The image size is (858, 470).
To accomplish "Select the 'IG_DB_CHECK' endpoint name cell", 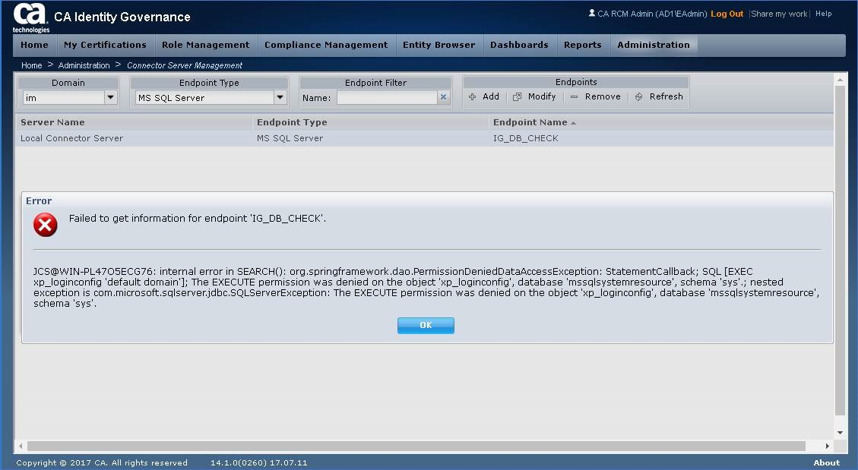I will (526, 138).
